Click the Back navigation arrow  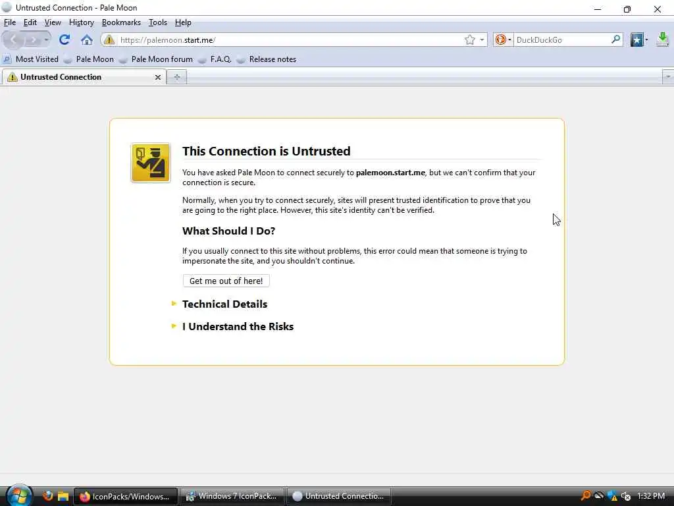pyautogui.click(x=13, y=40)
